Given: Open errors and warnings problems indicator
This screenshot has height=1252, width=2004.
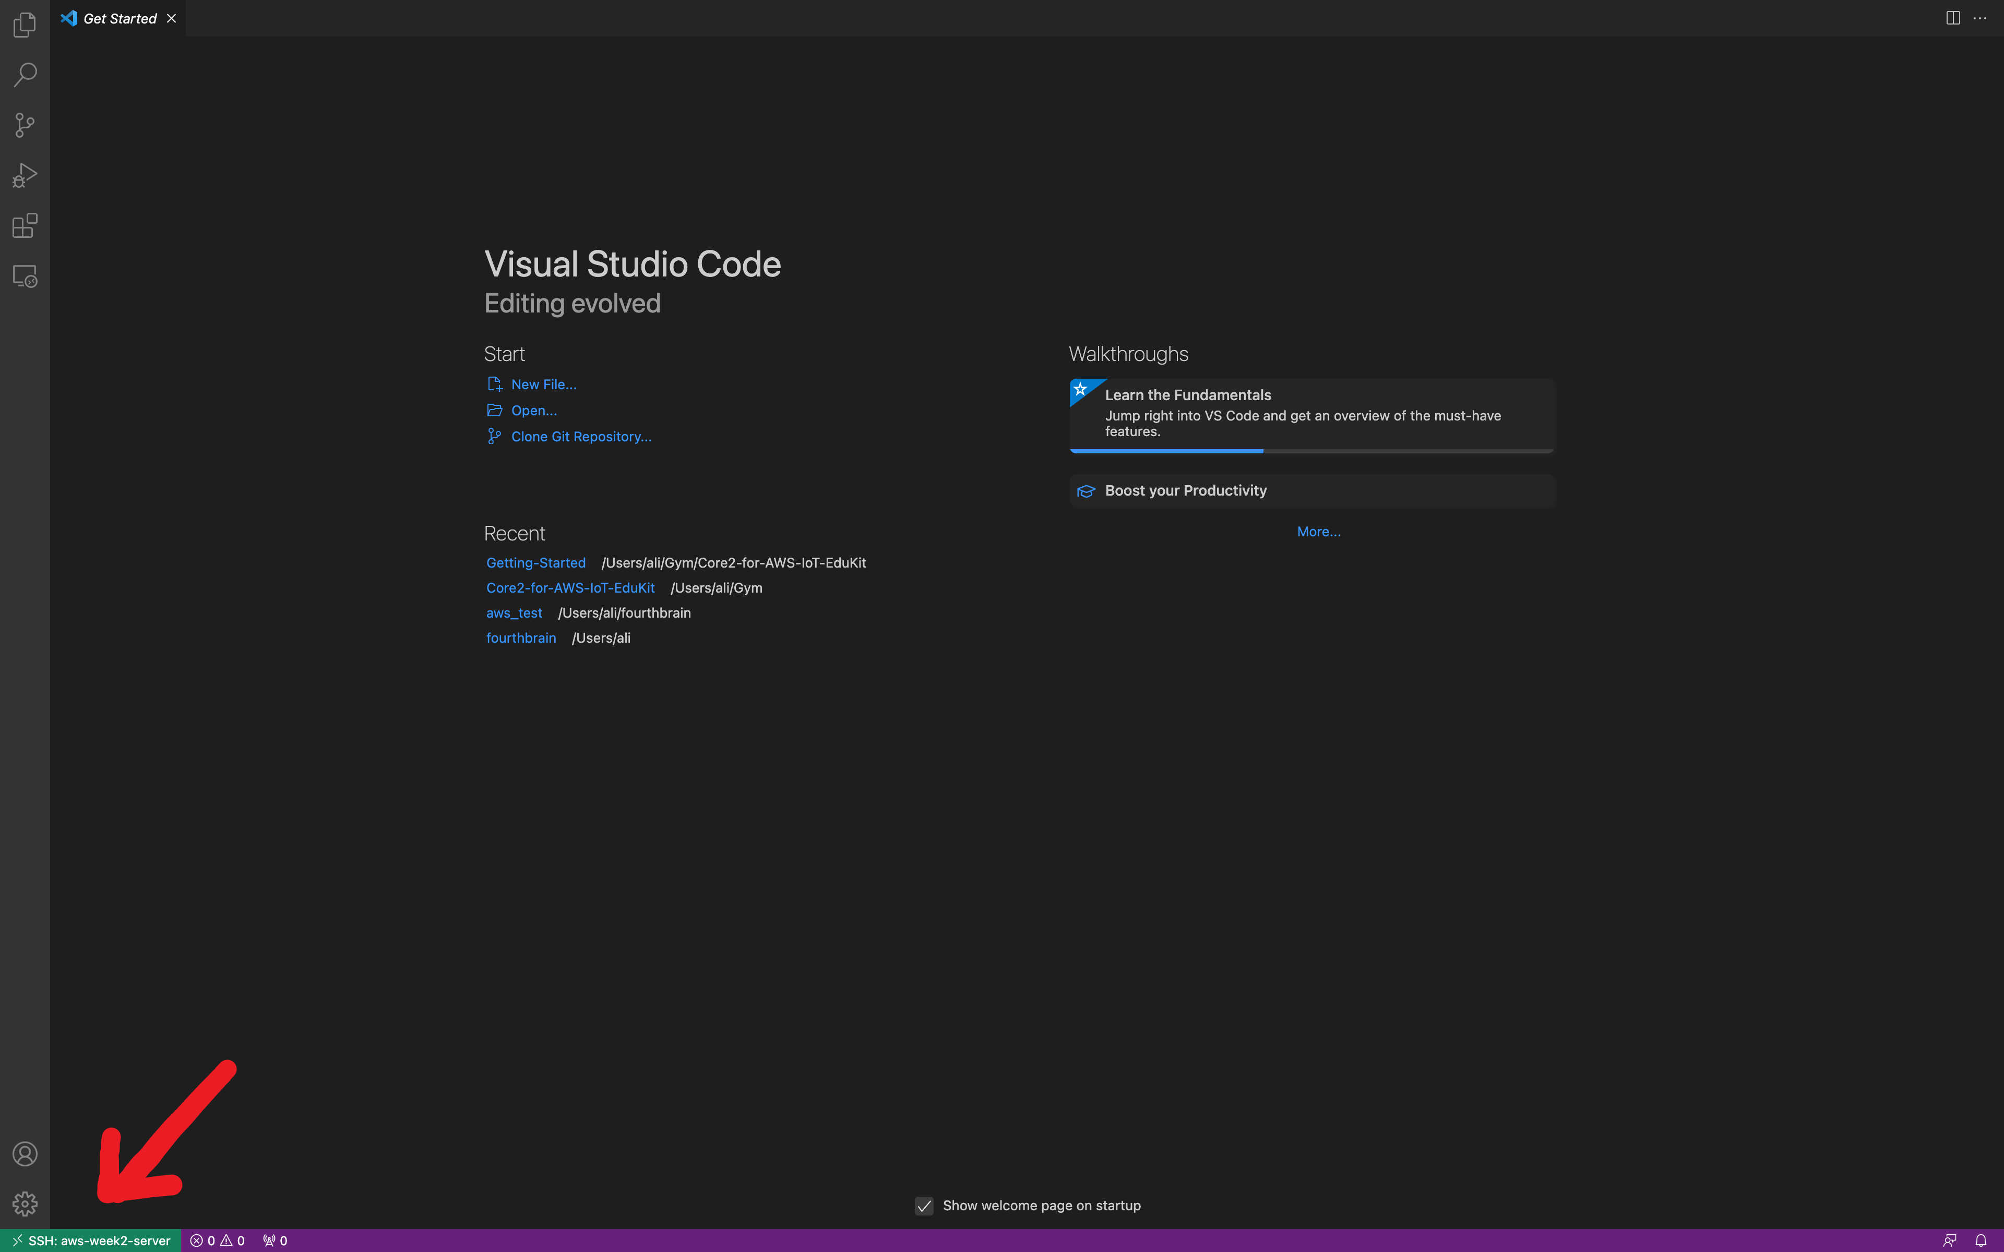Looking at the screenshot, I should [217, 1241].
